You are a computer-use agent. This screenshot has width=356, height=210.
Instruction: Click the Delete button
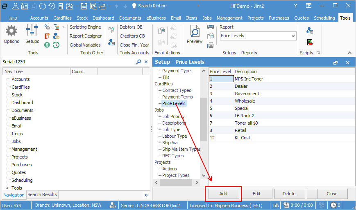pos(289,194)
